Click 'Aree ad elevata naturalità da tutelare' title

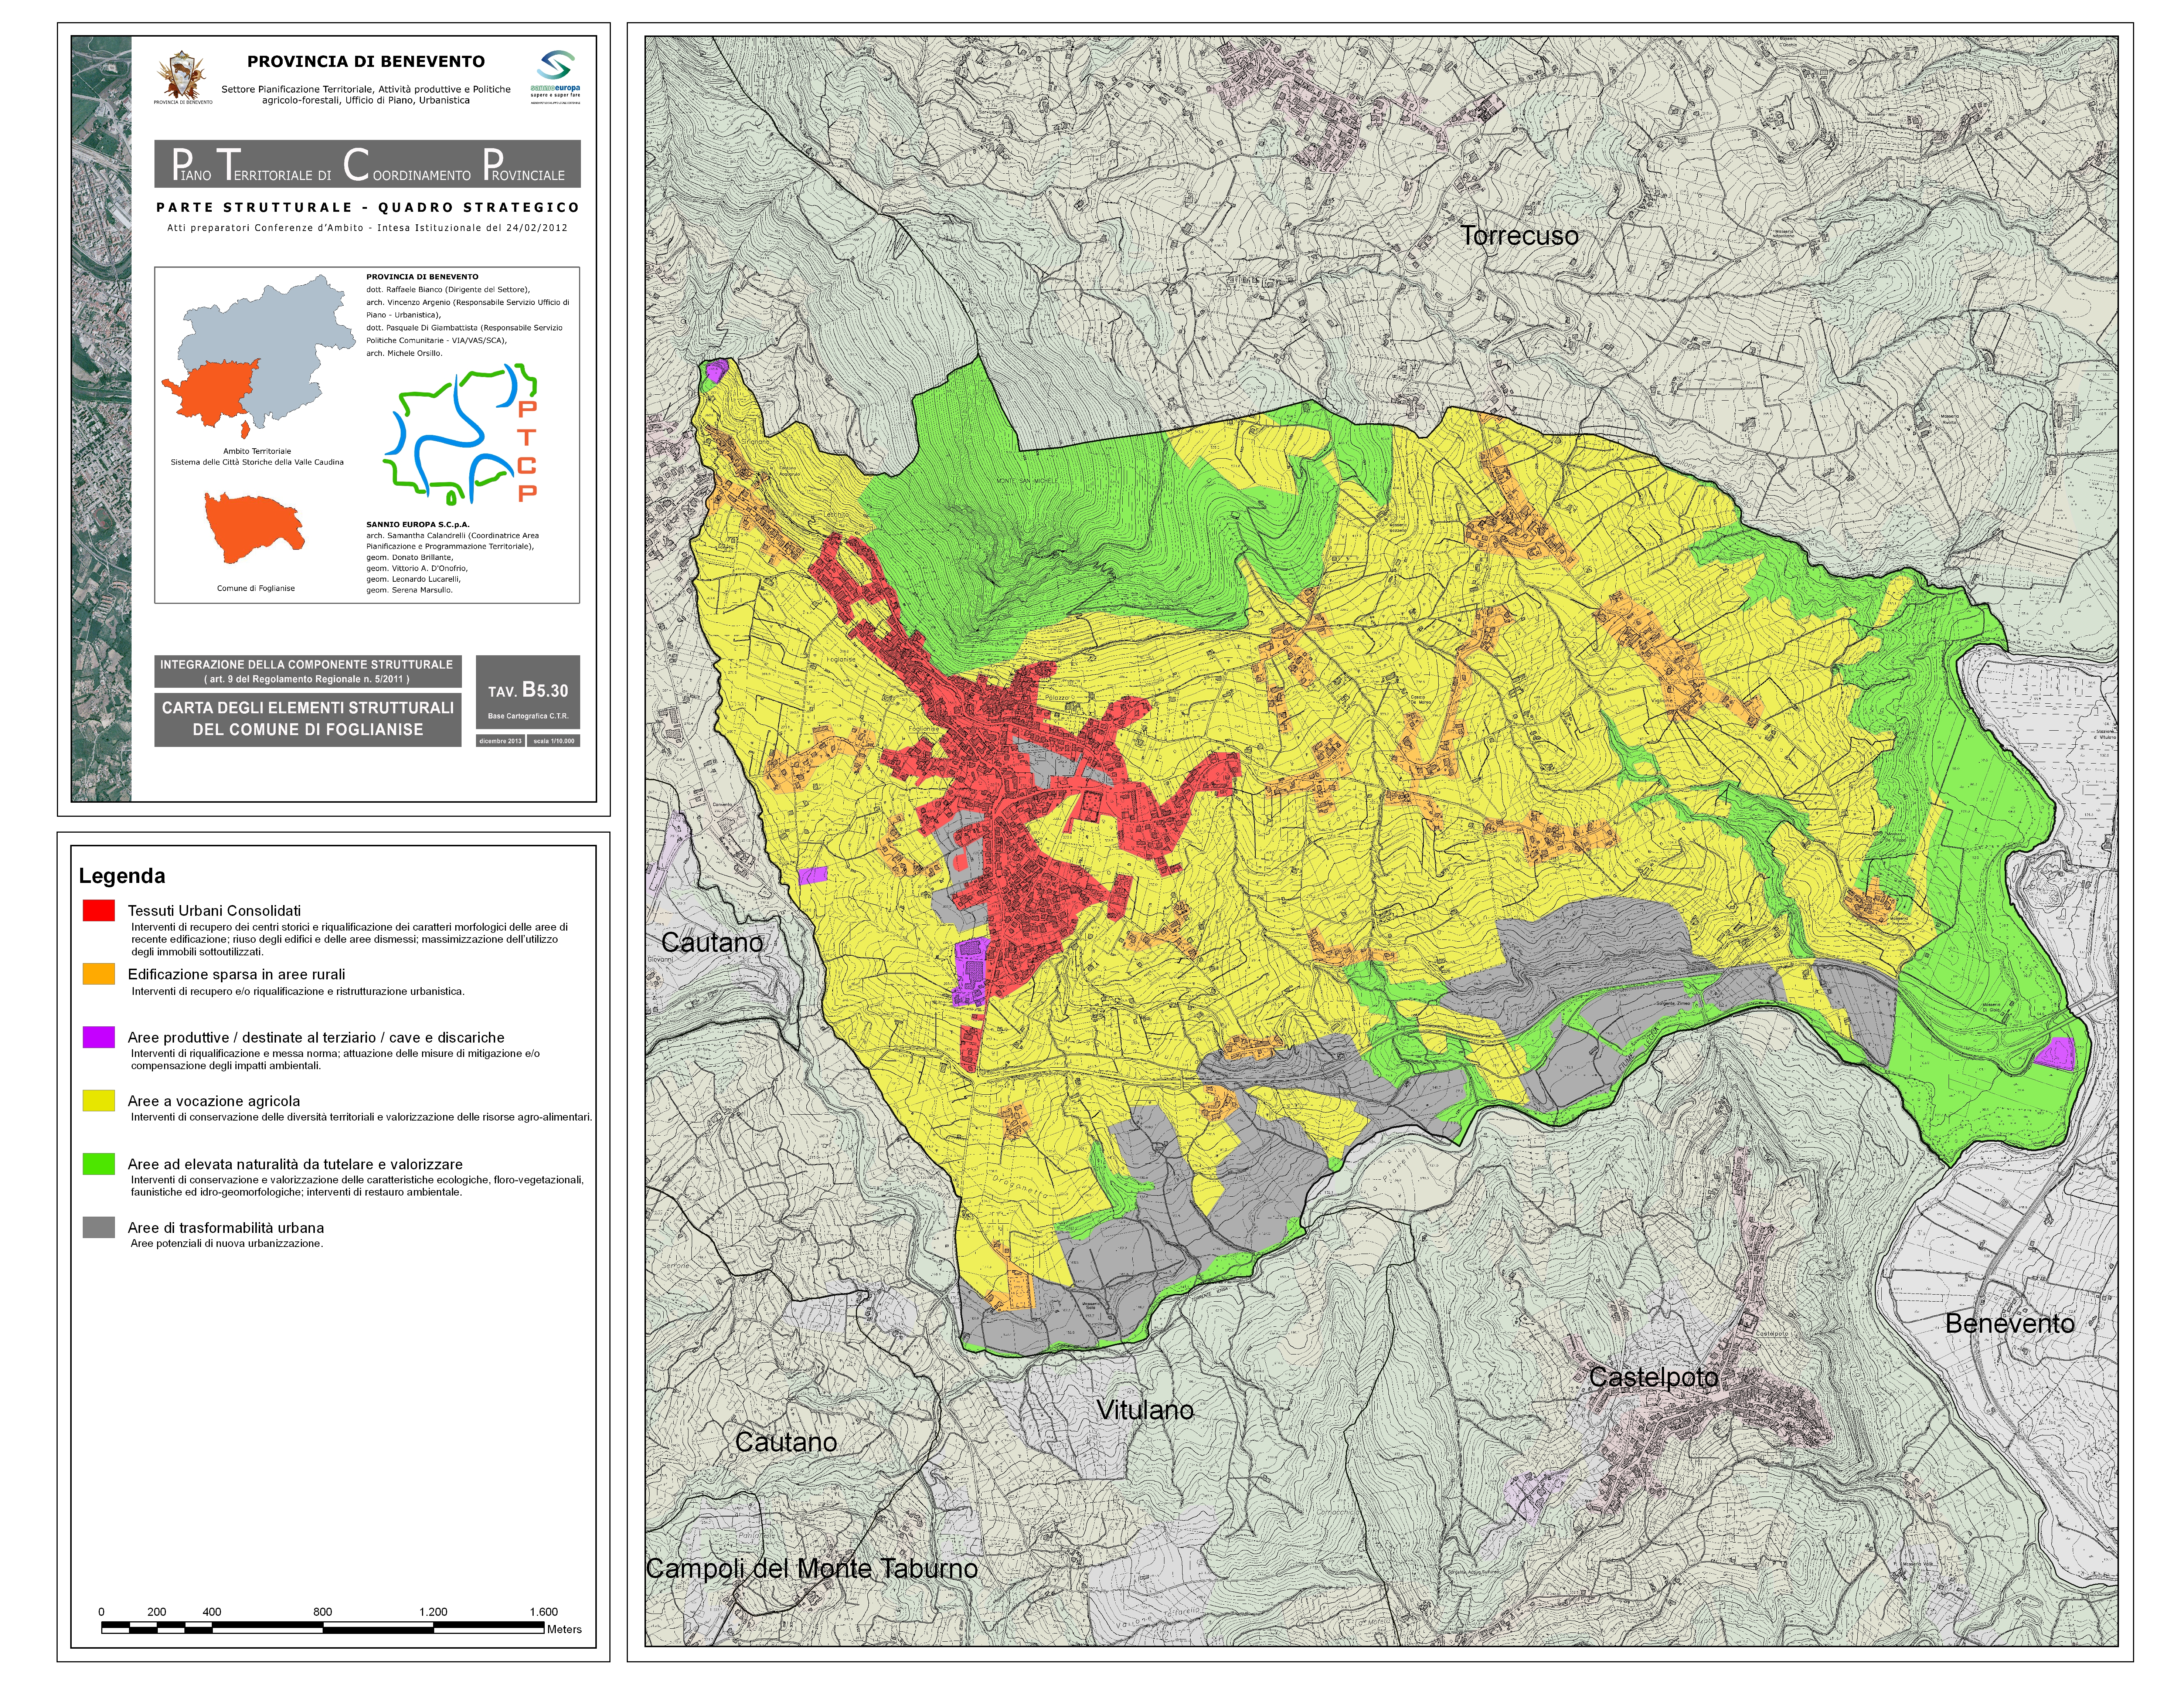[x=295, y=1164]
